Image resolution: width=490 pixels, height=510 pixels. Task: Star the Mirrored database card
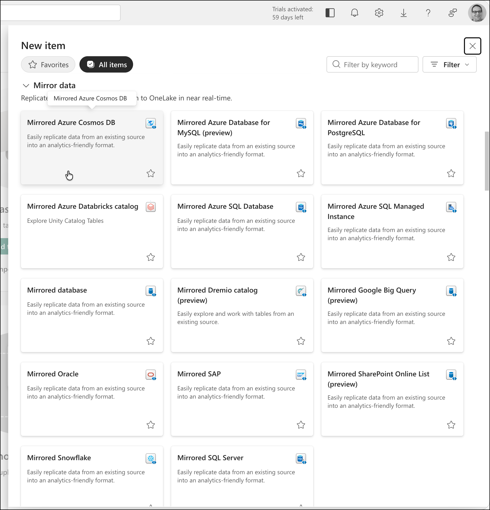[x=151, y=341]
